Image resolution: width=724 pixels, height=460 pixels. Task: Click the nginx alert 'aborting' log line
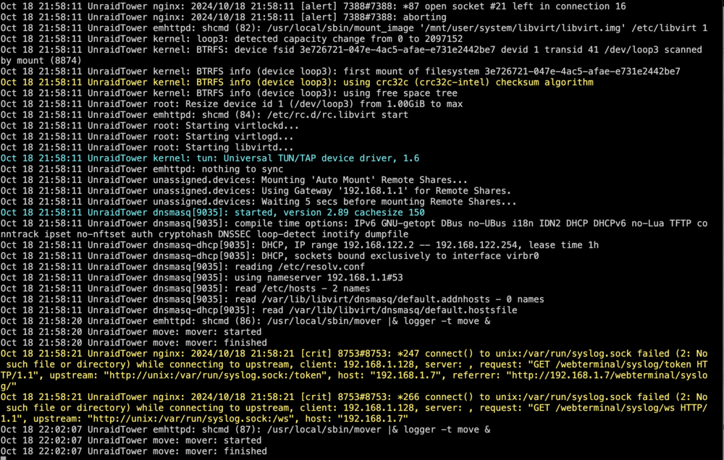[x=224, y=17]
